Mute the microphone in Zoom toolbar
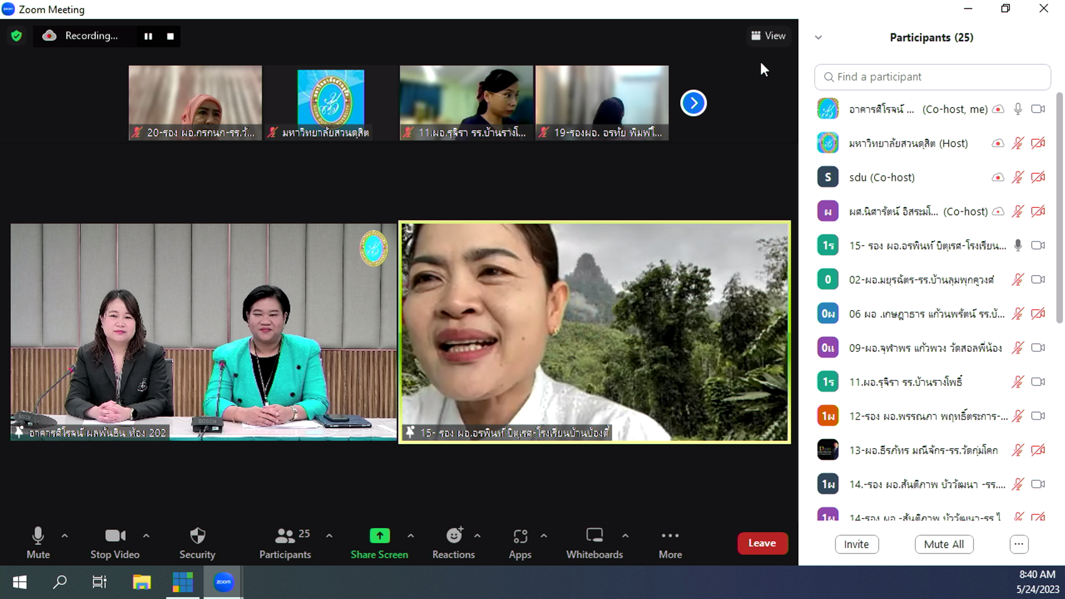The width and height of the screenshot is (1065, 599). (38, 543)
